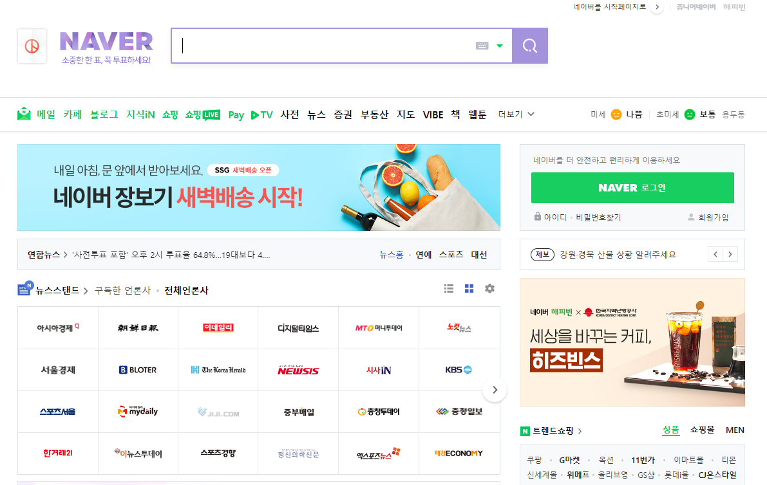Open 트렌드쇼핑 section header
This screenshot has height=485, width=767.
[x=553, y=431]
